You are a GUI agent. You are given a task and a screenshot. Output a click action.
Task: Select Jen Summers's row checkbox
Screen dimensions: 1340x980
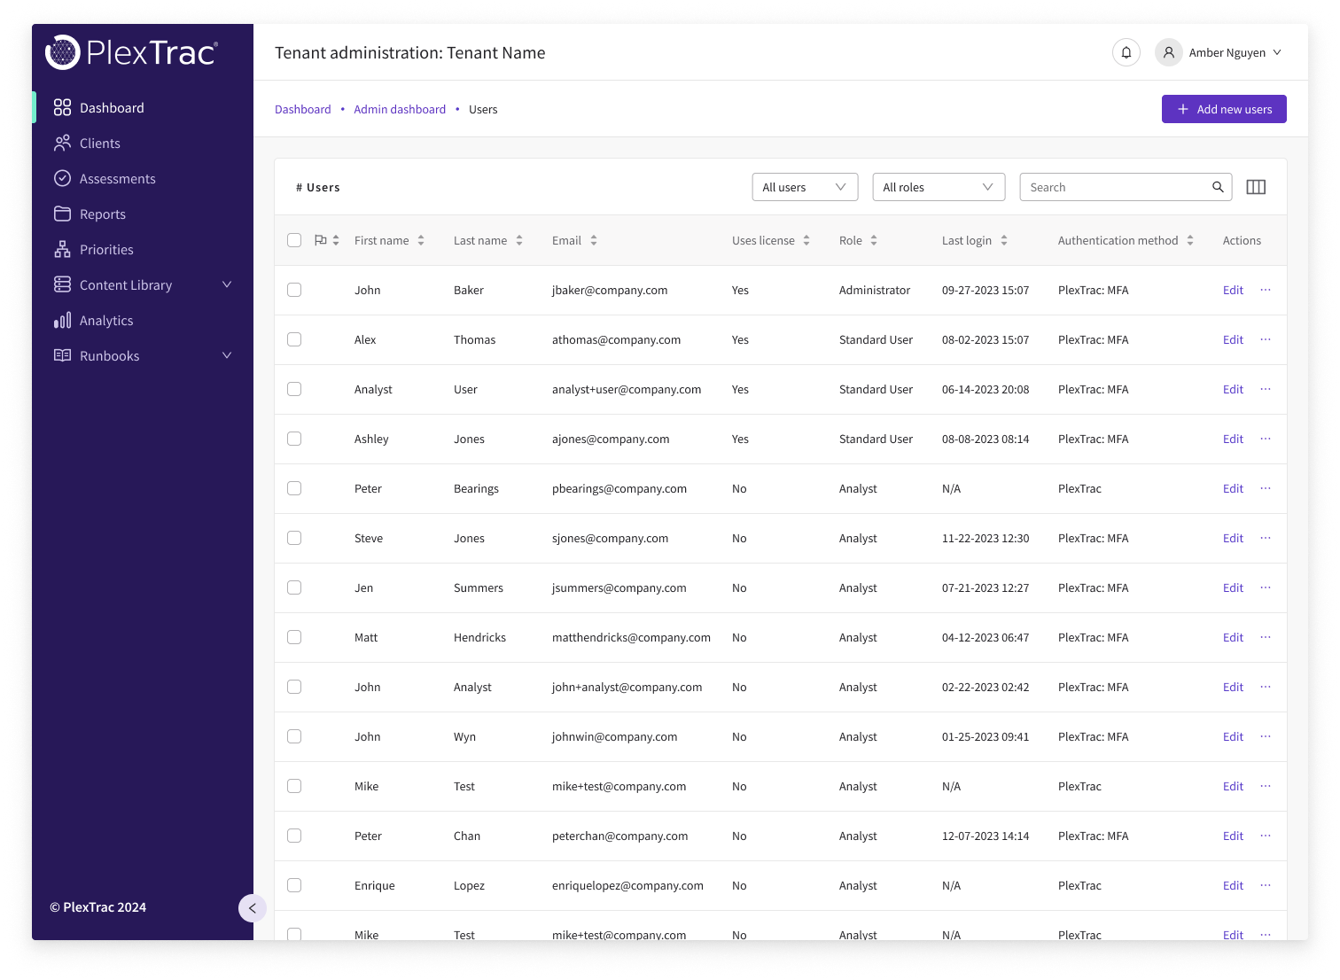(x=294, y=587)
